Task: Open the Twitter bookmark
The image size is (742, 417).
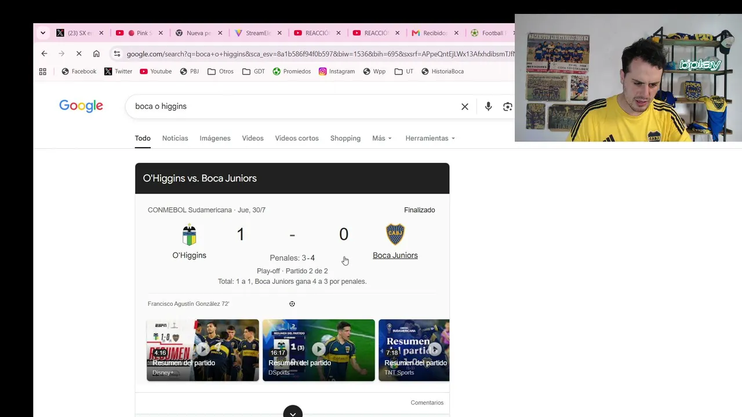Action: tap(118, 71)
